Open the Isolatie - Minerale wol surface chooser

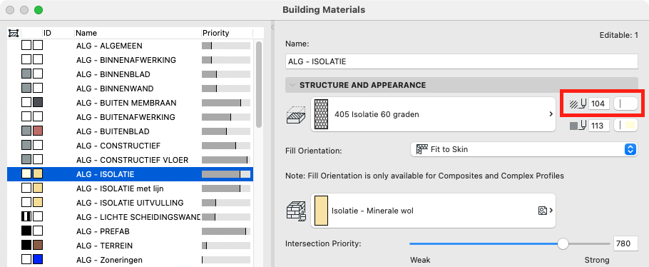coord(433,211)
